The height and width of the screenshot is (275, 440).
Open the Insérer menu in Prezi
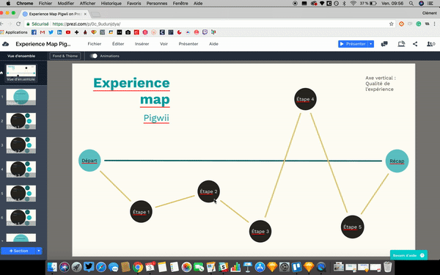[x=142, y=44]
